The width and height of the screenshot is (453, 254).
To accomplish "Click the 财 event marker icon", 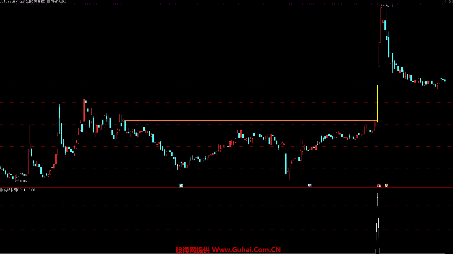I will coord(310,186).
